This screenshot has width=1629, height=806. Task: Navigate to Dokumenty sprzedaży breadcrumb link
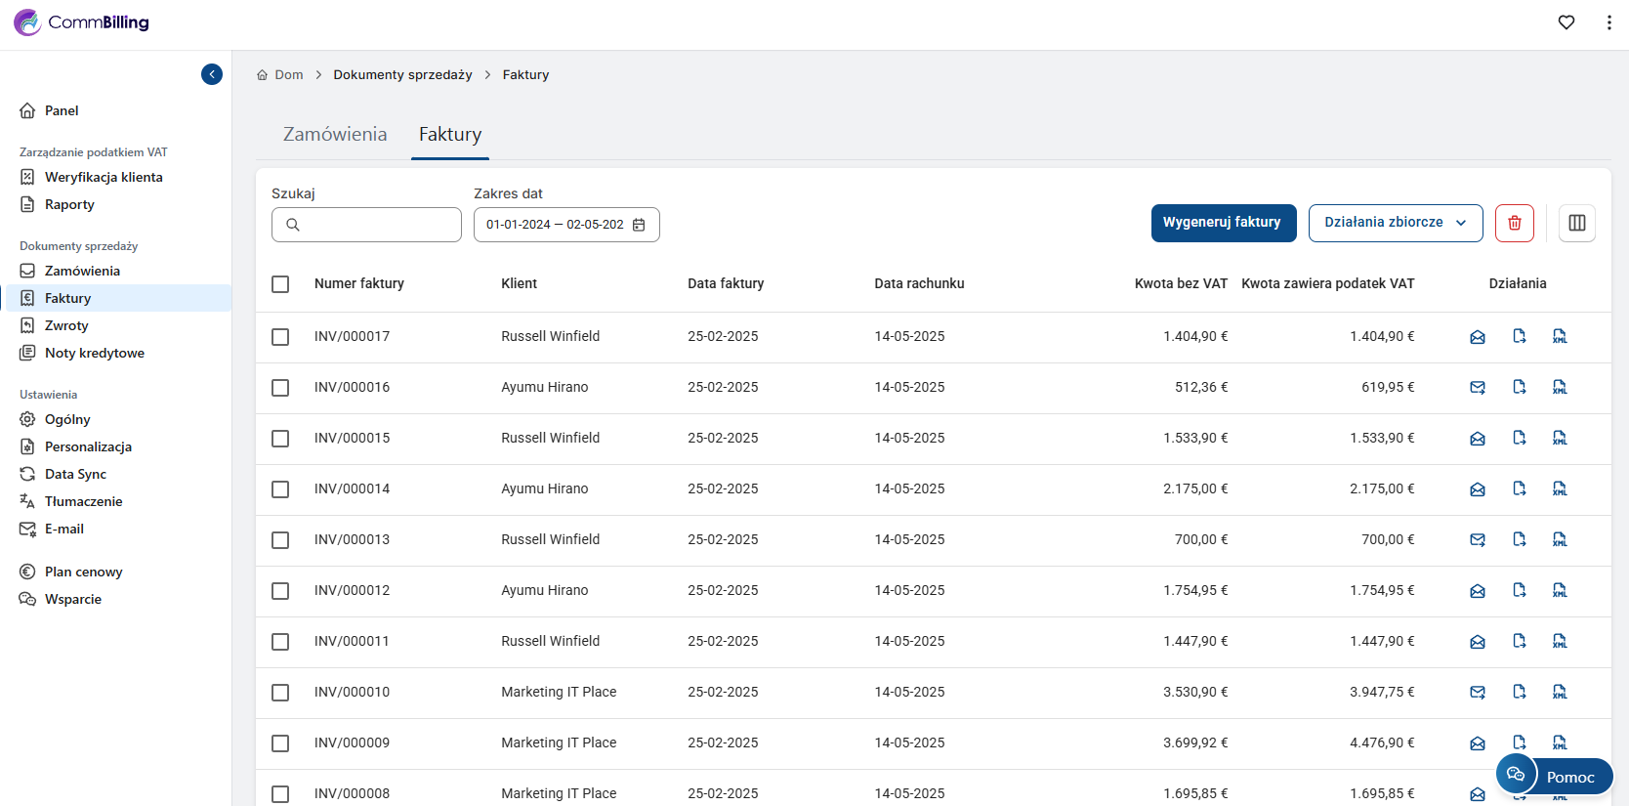tap(402, 75)
